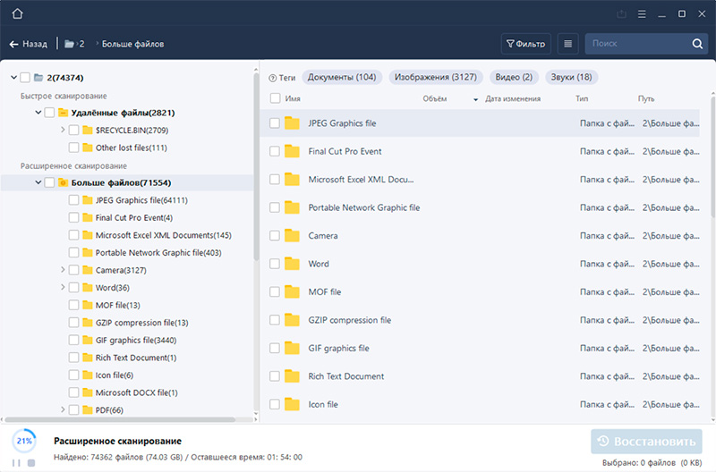Image resolution: width=716 pixels, height=472 pixels.
Task: Click the 21% scan progress circle
Action: coord(24,442)
